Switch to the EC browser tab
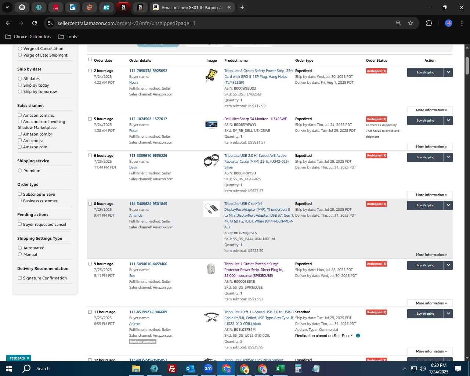This screenshot has width=470, height=376. [x=106, y=7]
